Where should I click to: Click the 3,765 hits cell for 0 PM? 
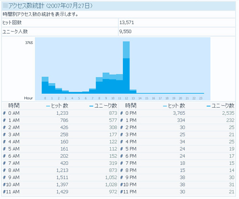[179, 113]
